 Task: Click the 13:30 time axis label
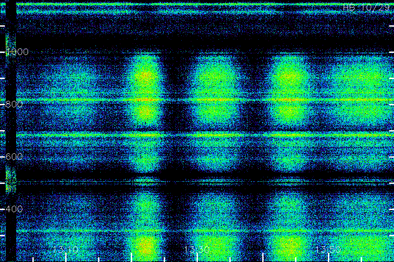coord(197,249)
